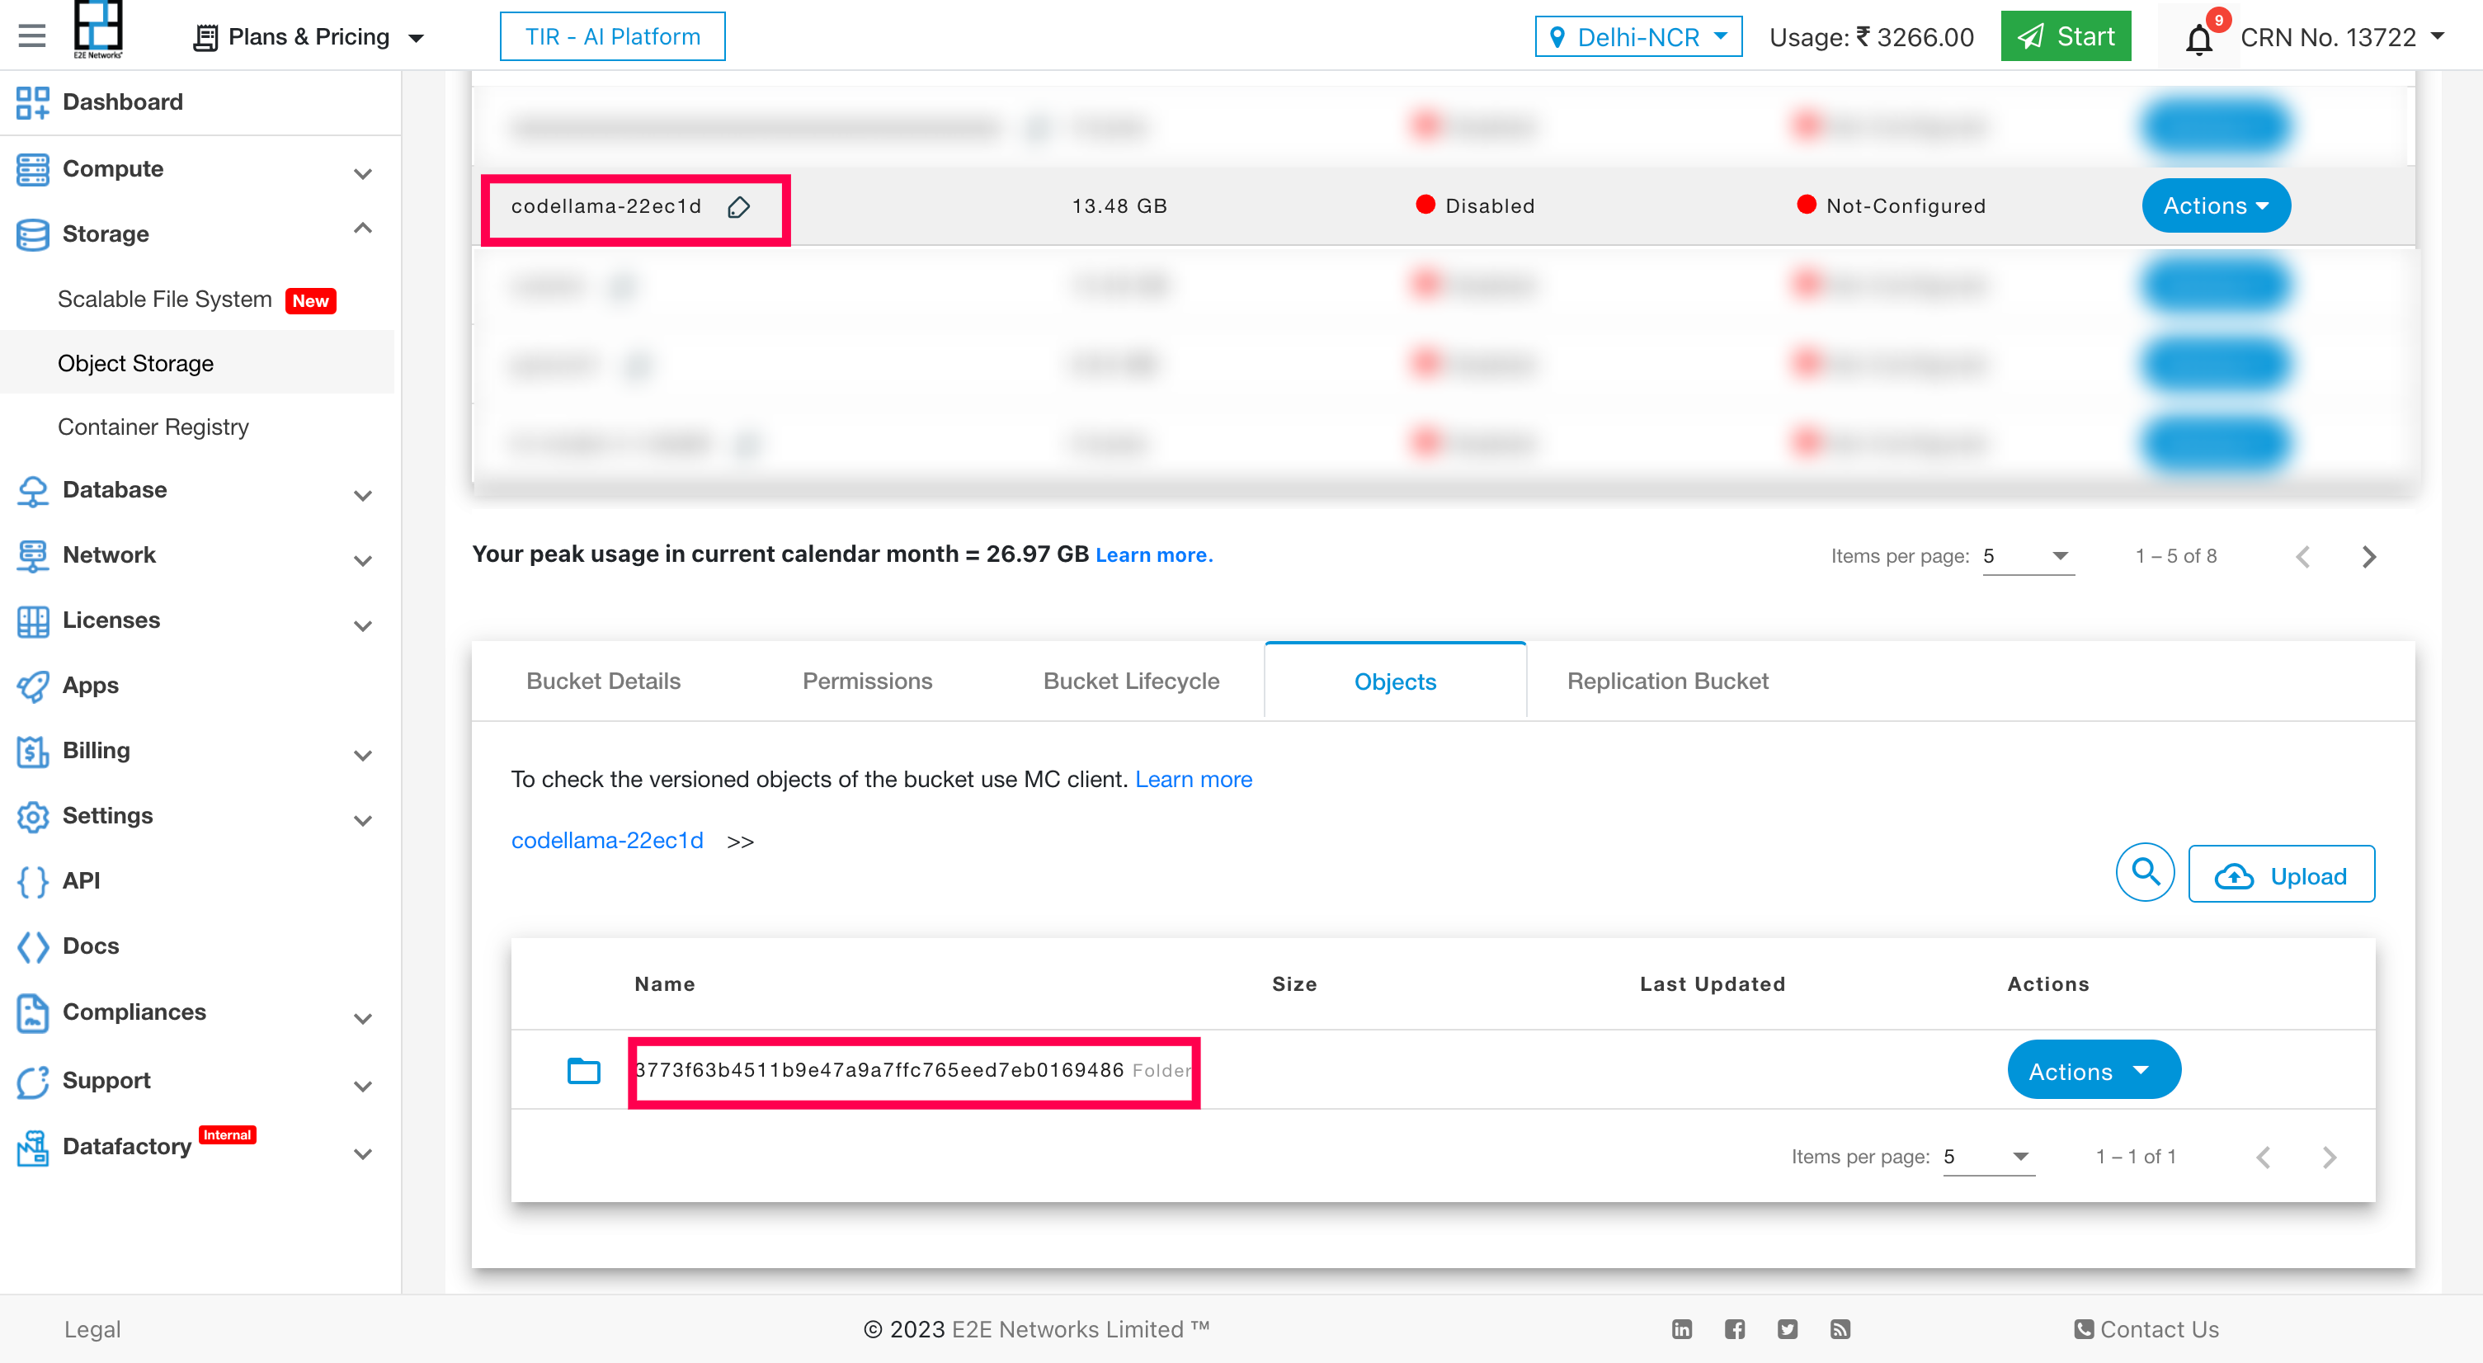Open the Delhi-NCR region dropdown
The image size is (2483, 1363).
click(1637, 36)
